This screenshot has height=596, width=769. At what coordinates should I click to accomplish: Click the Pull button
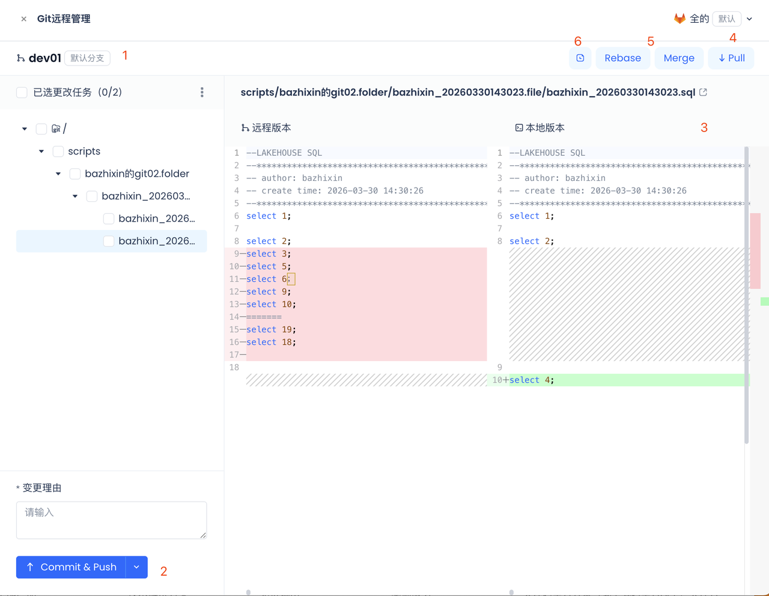coord(731,58)
